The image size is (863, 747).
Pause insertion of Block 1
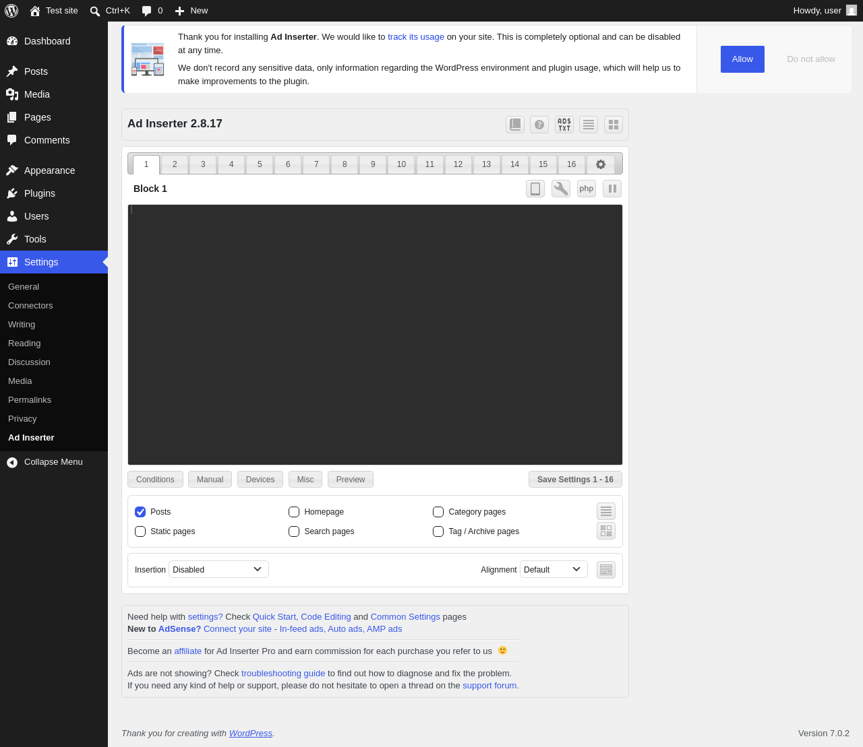(612, 189)
